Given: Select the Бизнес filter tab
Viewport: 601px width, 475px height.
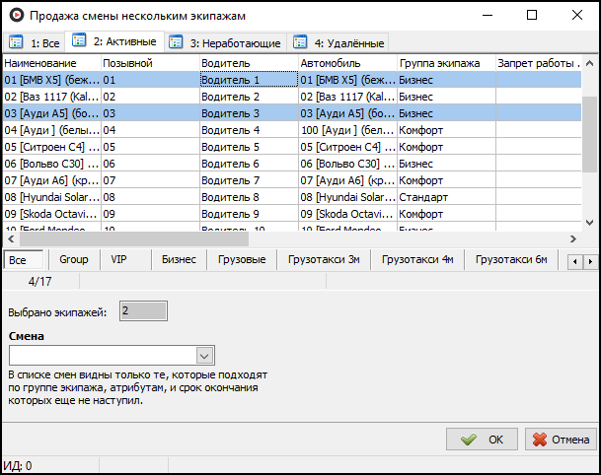Looking at the screenshot, I should click(179, 259).
